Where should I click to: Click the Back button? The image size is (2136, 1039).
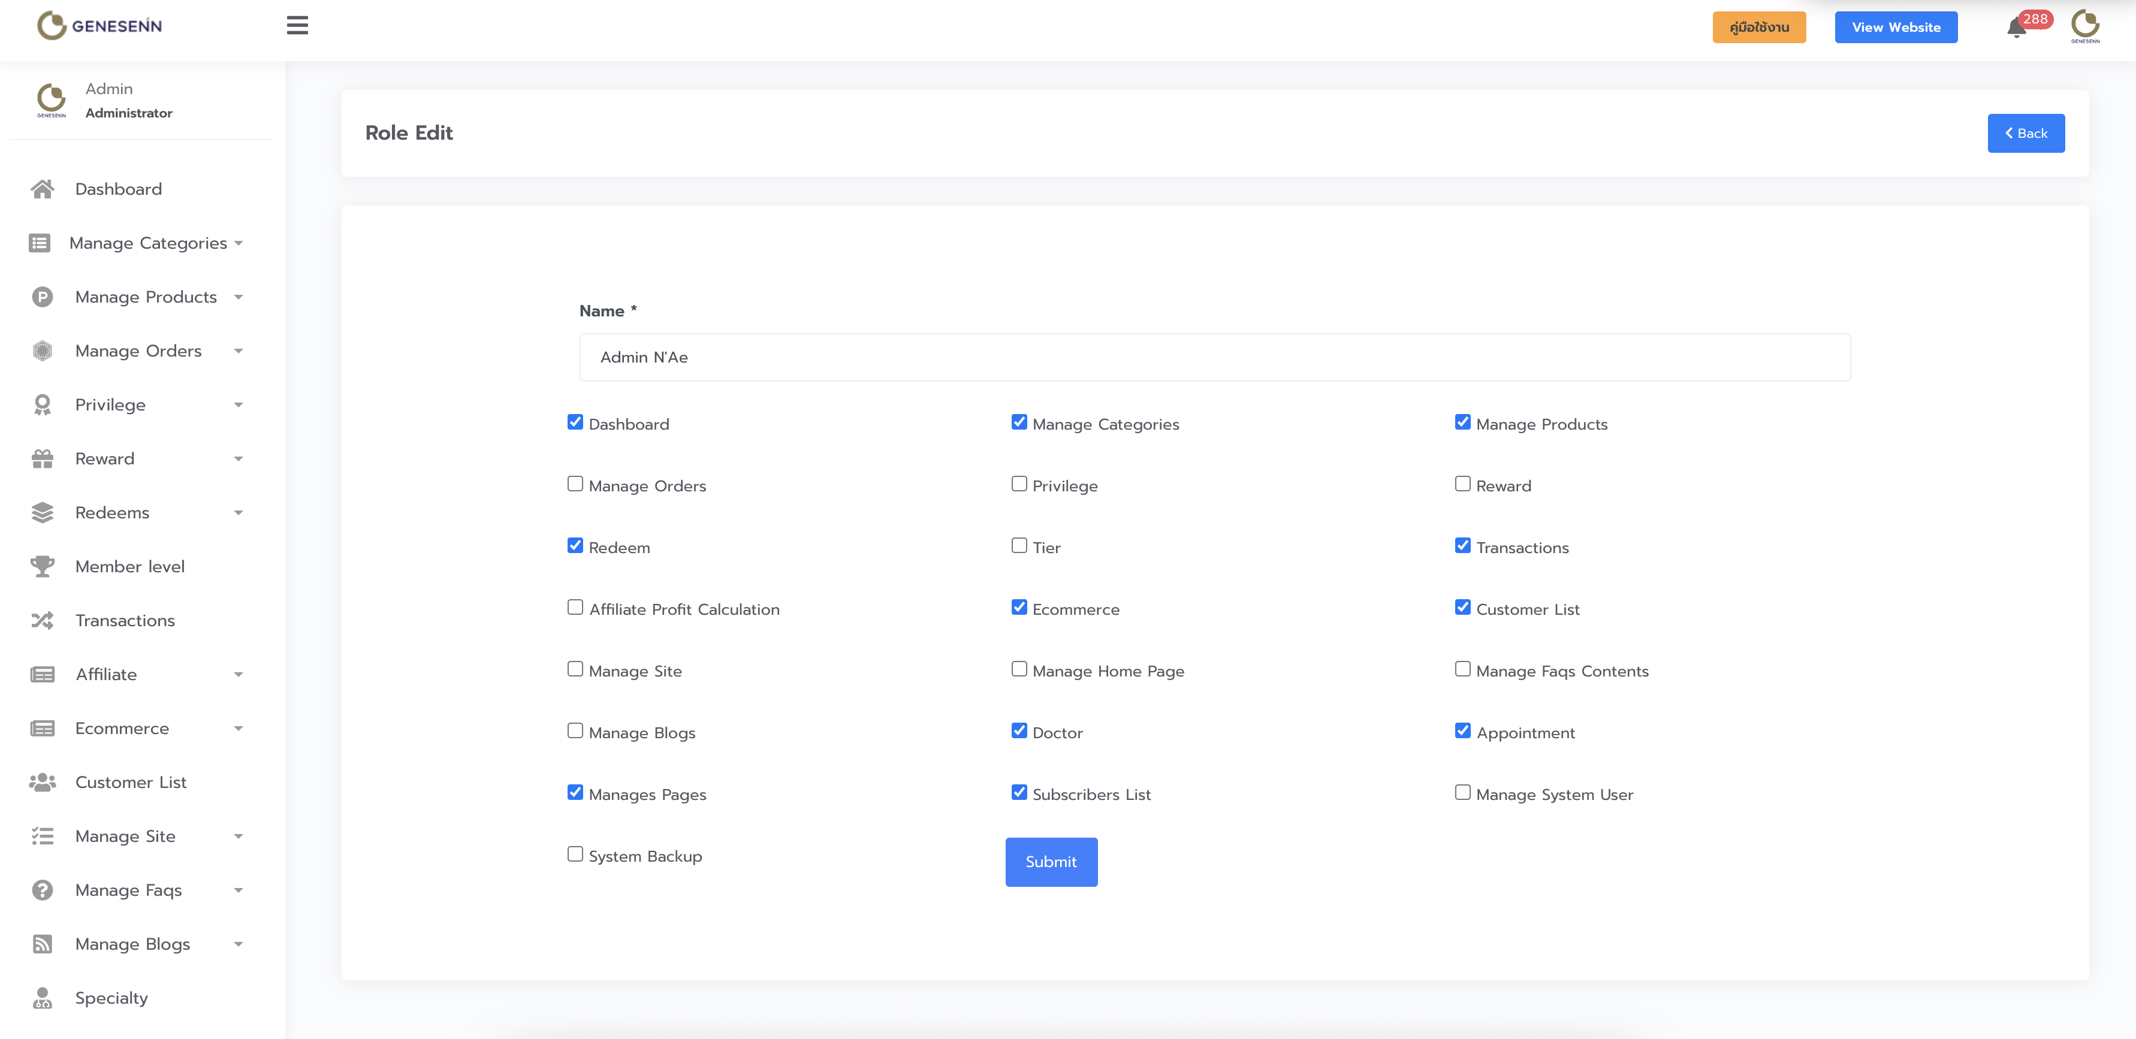pyautogui.click(x=2026, y=134)
